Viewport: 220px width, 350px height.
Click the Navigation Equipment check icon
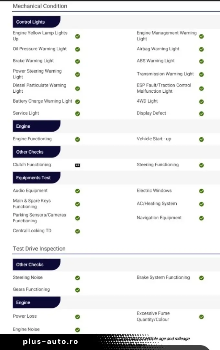pyautogui.click(x=202, y=218)
